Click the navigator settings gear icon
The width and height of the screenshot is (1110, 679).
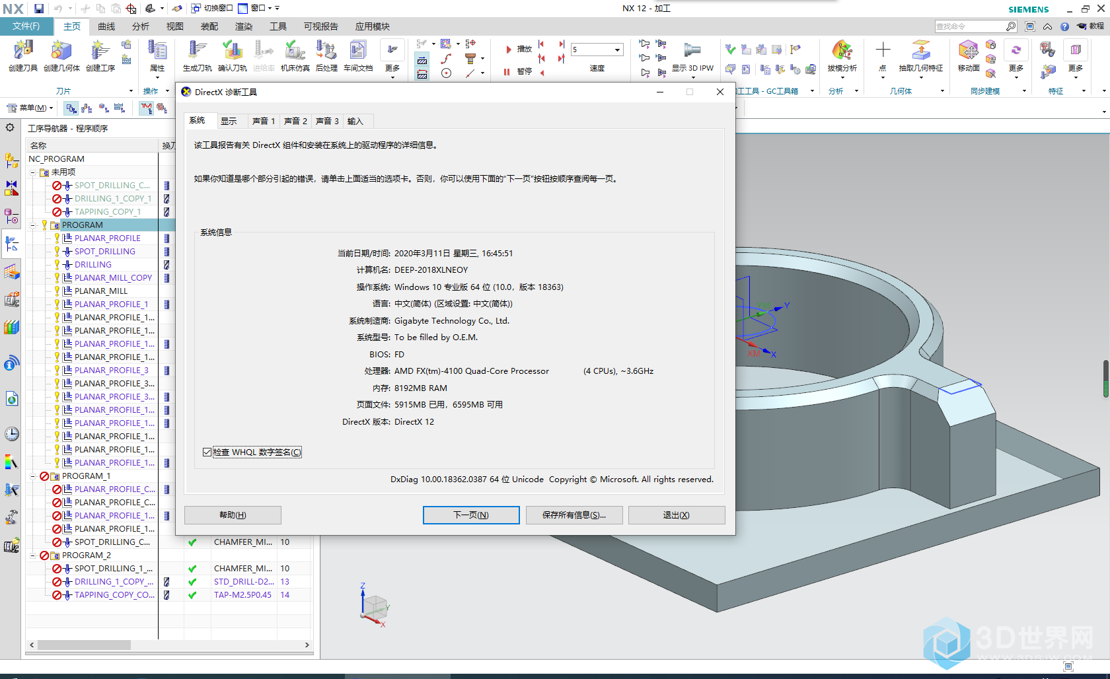click(x=10, y=127)
